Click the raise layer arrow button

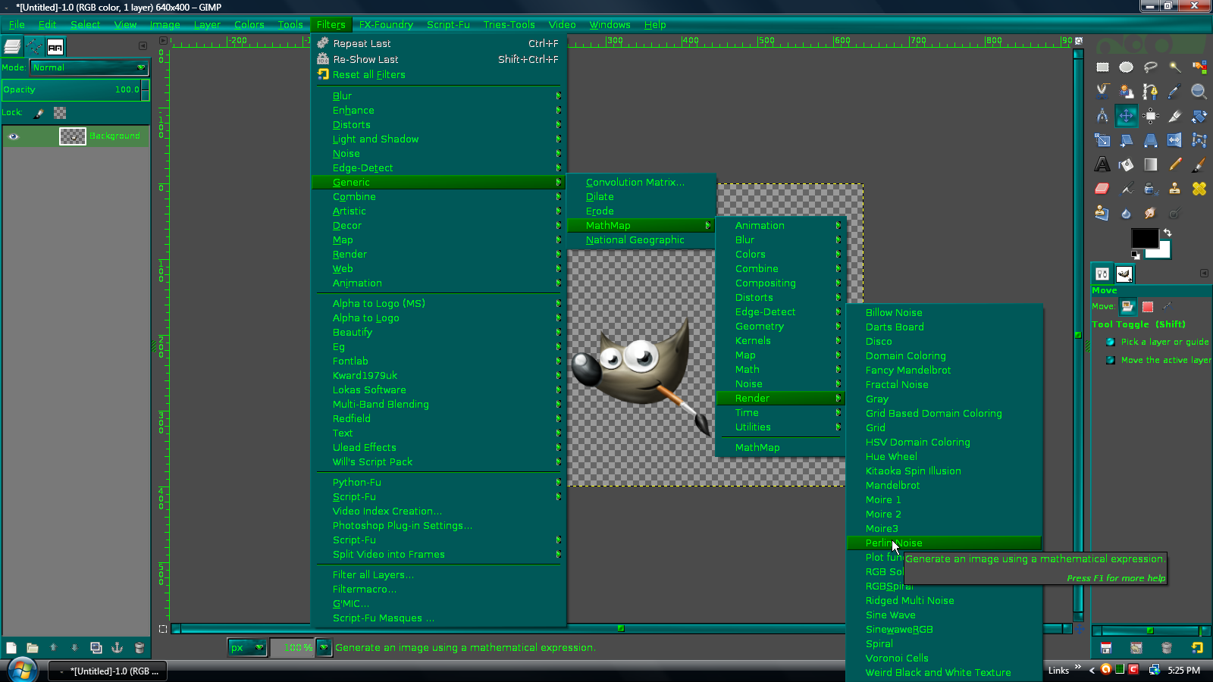[x=53, y=648]
